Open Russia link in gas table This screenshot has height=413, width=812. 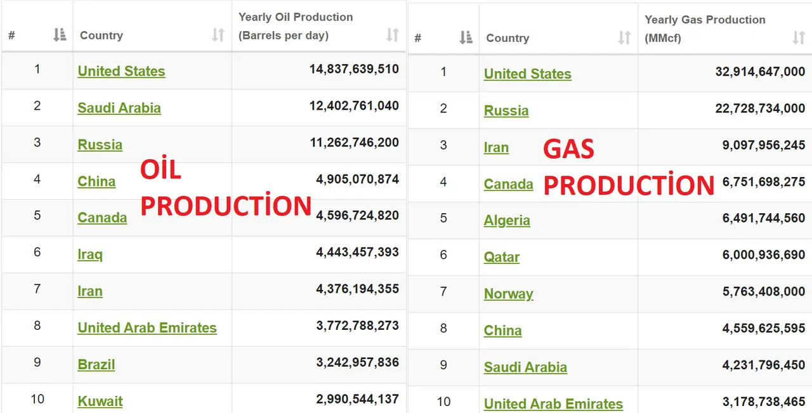tap(506, 110)
